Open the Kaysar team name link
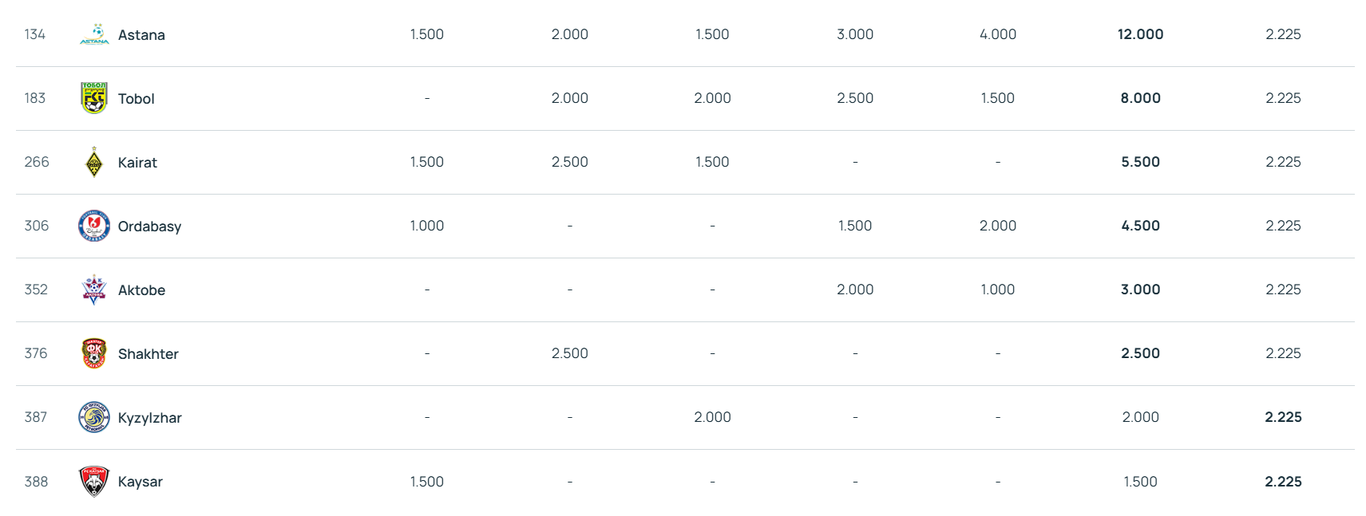The width and height of the screenshot is (1366, 516). coord(141,482)
